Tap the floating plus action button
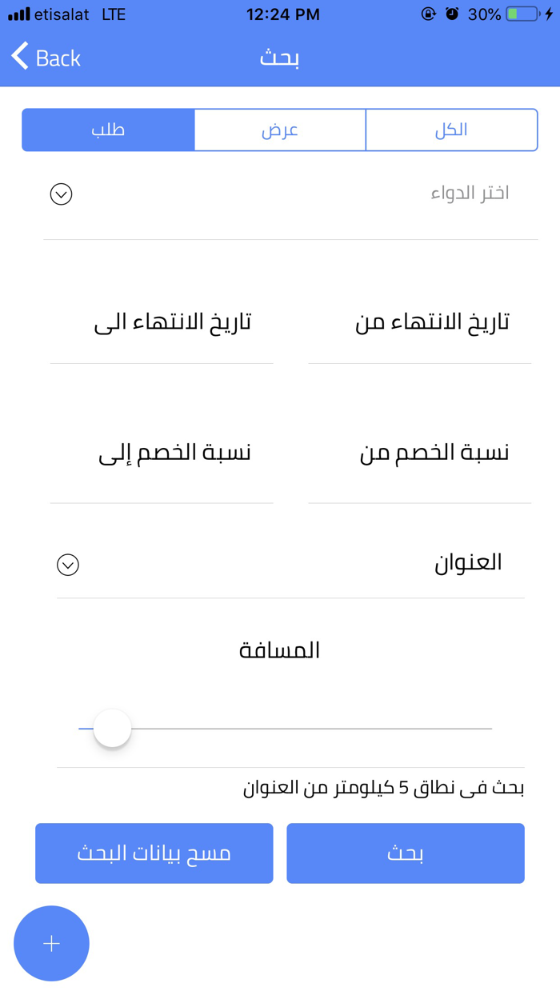Viewport: 560px width, 995px height. point(51,943)
